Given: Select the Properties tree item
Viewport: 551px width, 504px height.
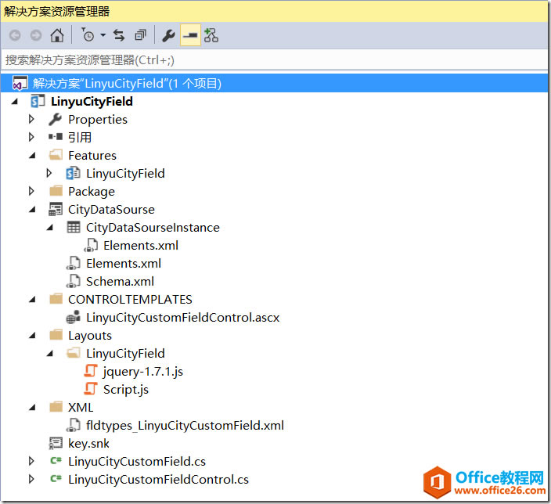Looking at the screenshot, I should click(x=98, y=120).
